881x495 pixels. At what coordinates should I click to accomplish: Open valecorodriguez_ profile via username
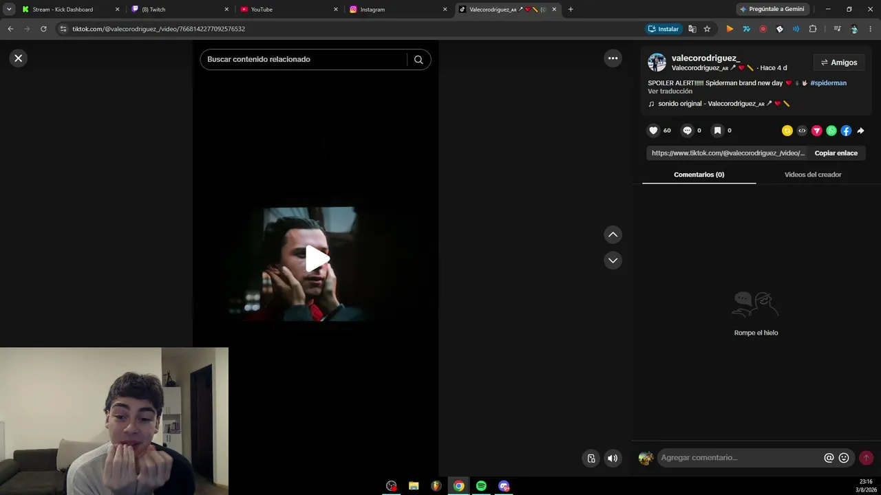(x=705, y=58)
